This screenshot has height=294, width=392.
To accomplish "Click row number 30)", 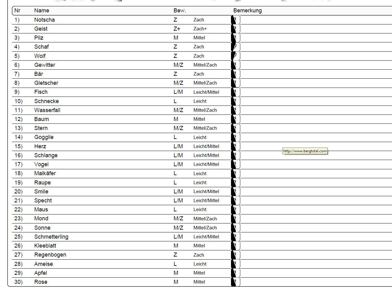I will click(x=18, y=282).
